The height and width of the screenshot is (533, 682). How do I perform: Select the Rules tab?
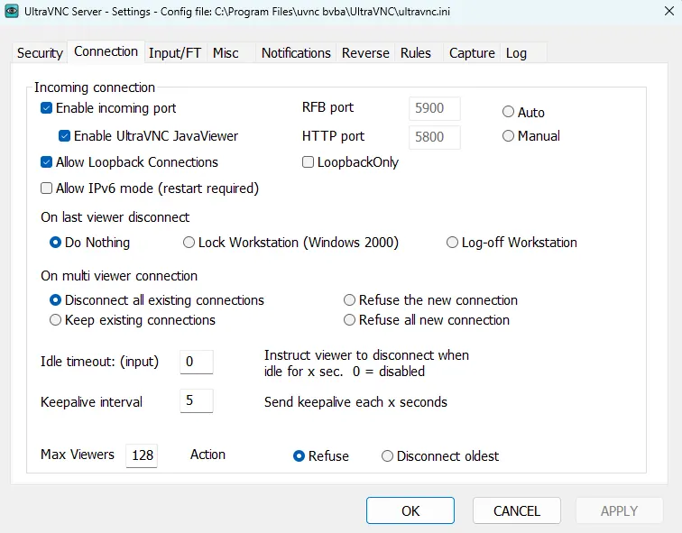[416, 52]
